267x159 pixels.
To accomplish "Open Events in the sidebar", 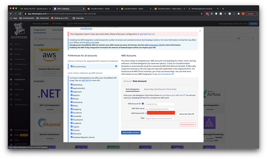I will coord(17,54).
